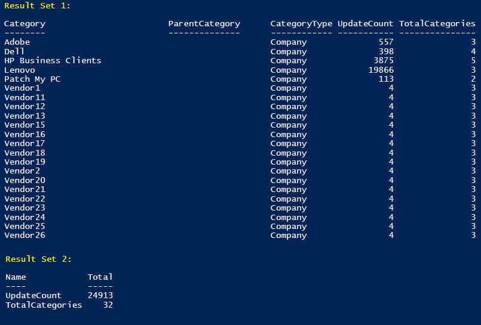This screenshot has width=481, height=325.
Task: Select the 'Vendor12' category name
Action: [24, 107]
